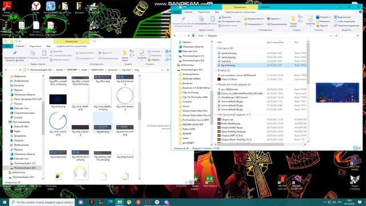This screenshot has height=206, width=366.
Task: Go back in the Downloads window navigation
Action: (x=174, y=35)
